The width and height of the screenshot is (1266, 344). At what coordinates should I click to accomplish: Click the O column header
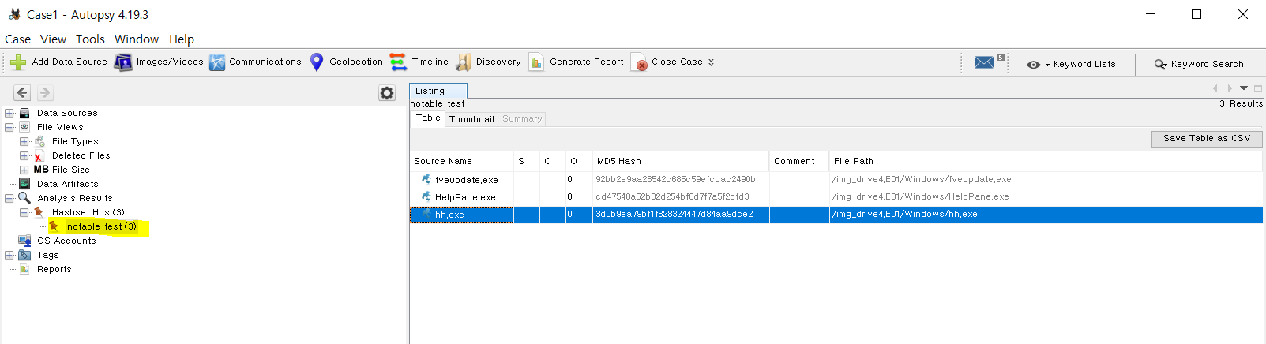point(579,161)
